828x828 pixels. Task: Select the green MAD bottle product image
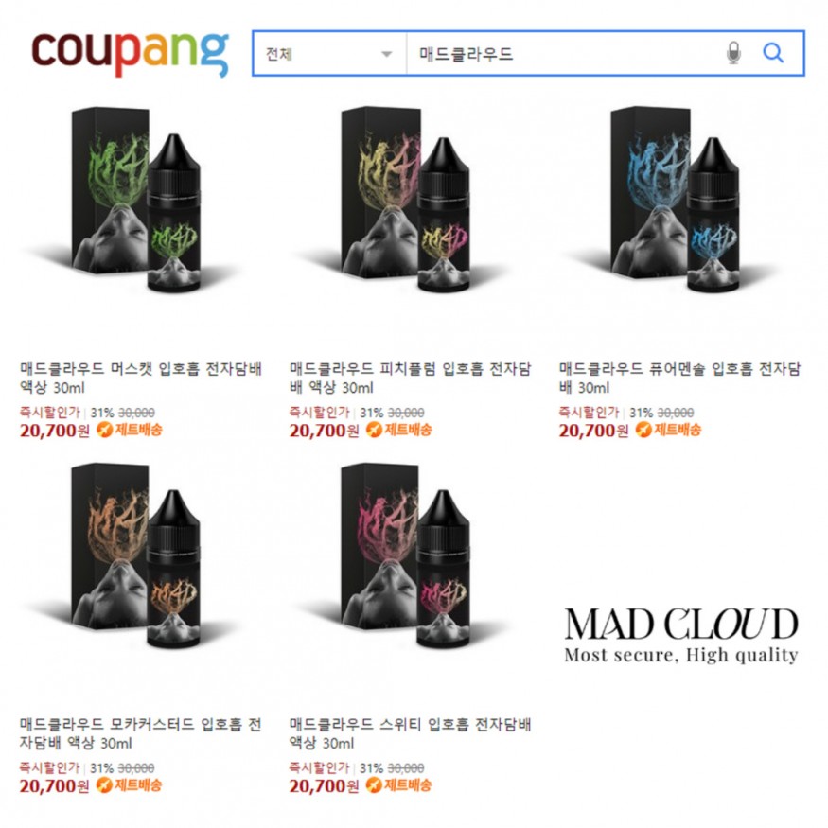(137, 200)
